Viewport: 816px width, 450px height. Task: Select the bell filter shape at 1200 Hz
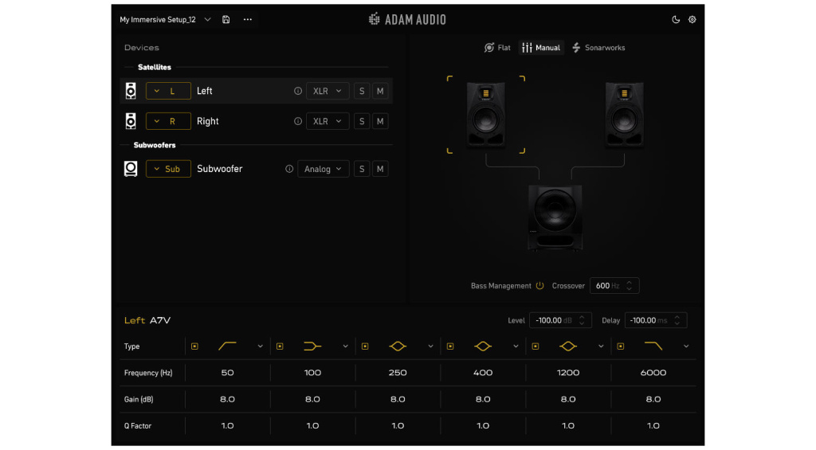tap(567, 346)
